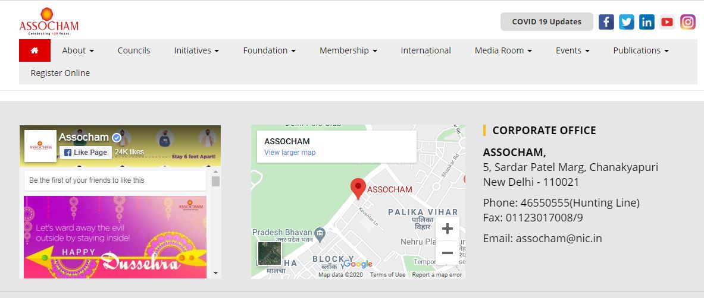Expand the Membership dropdown menu
Viewport: 704px width, 298px height.
click(x=348, y=50)
